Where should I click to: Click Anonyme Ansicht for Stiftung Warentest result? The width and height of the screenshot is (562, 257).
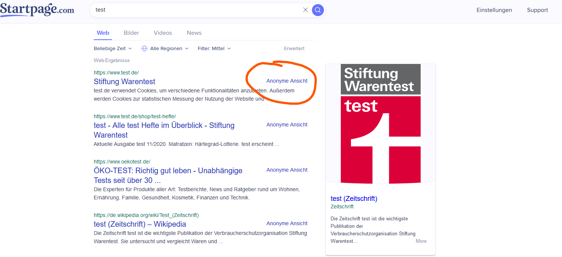(x=287, y=81)
